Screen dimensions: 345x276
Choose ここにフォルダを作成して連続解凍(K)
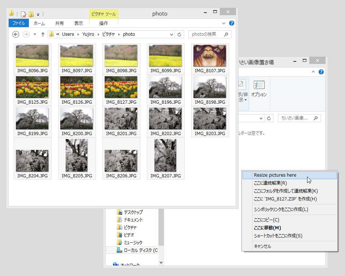[x=289, y=191]
